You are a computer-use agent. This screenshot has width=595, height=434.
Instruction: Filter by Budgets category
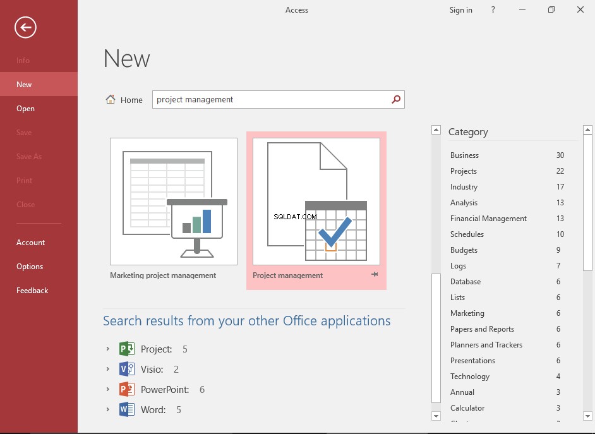coord(507,250)
